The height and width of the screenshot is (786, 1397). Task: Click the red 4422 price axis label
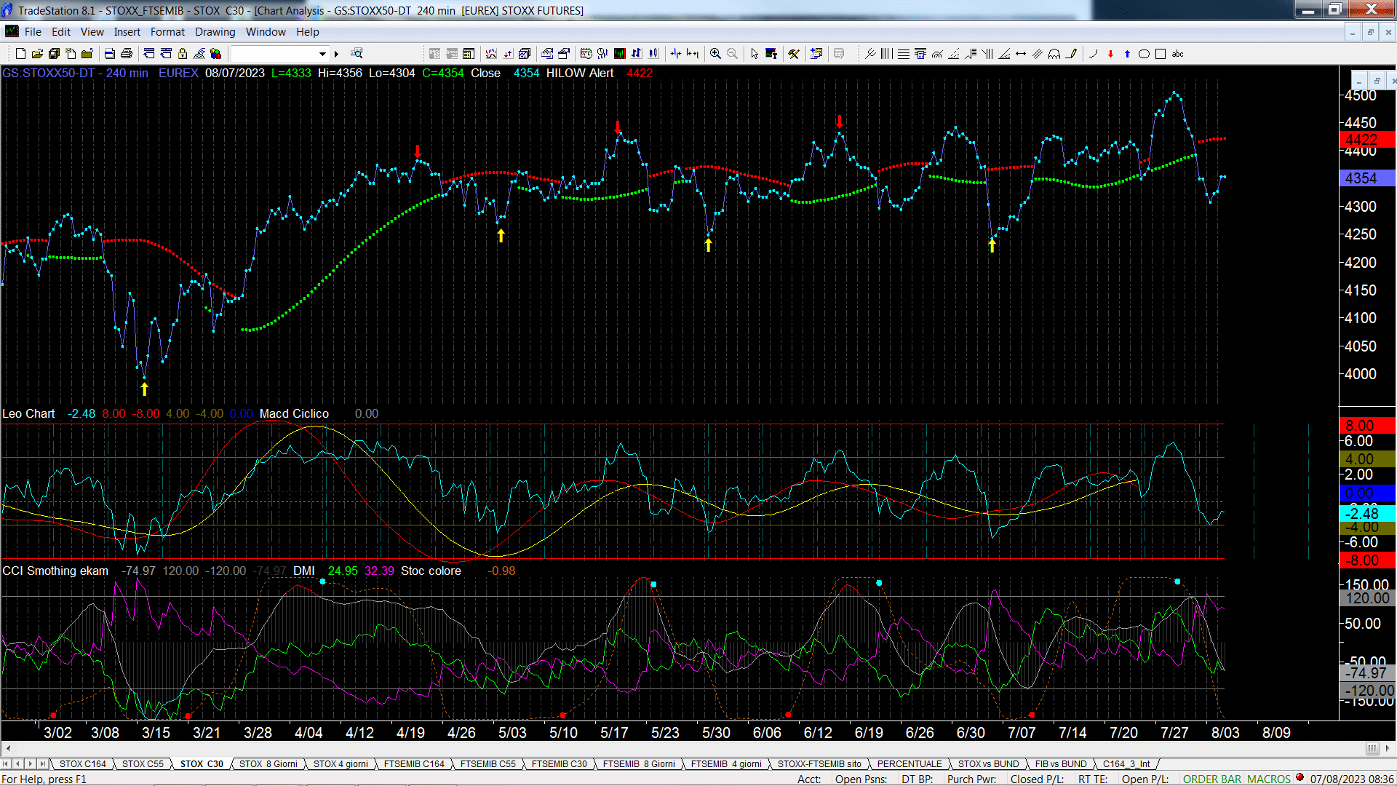pos(1367,140)
